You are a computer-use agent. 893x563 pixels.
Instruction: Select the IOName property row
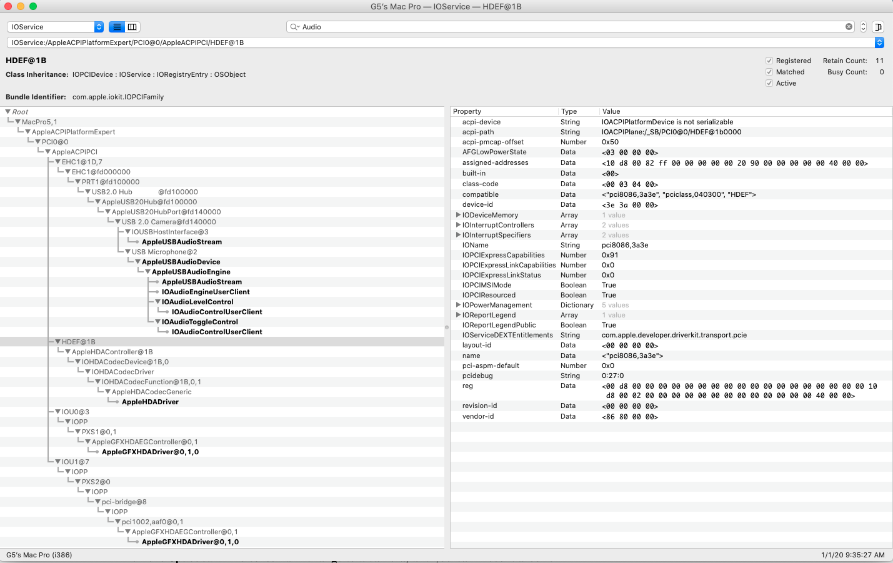(671, 245)
